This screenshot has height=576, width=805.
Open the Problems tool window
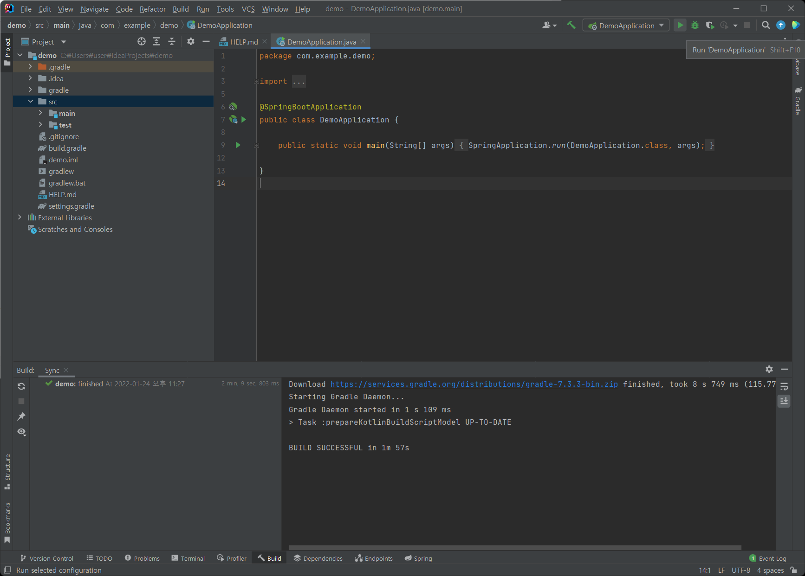[142, 558]
